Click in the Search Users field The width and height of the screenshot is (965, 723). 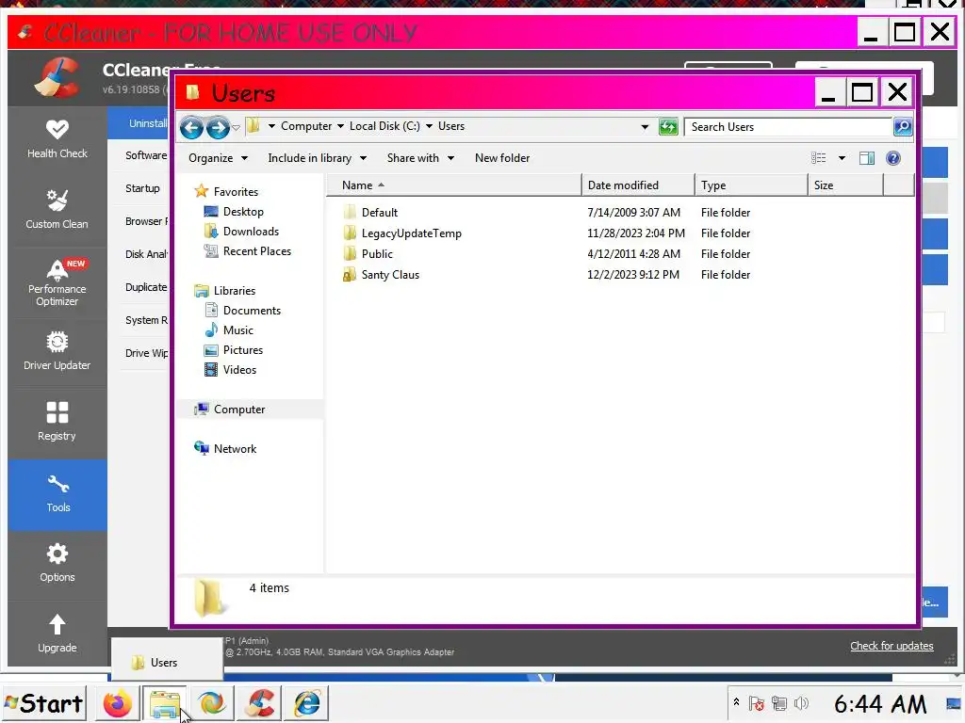pyautogui.click(x=789, y=127)
